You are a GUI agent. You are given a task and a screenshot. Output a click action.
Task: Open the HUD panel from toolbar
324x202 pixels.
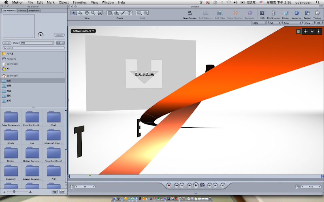(262, 13)
